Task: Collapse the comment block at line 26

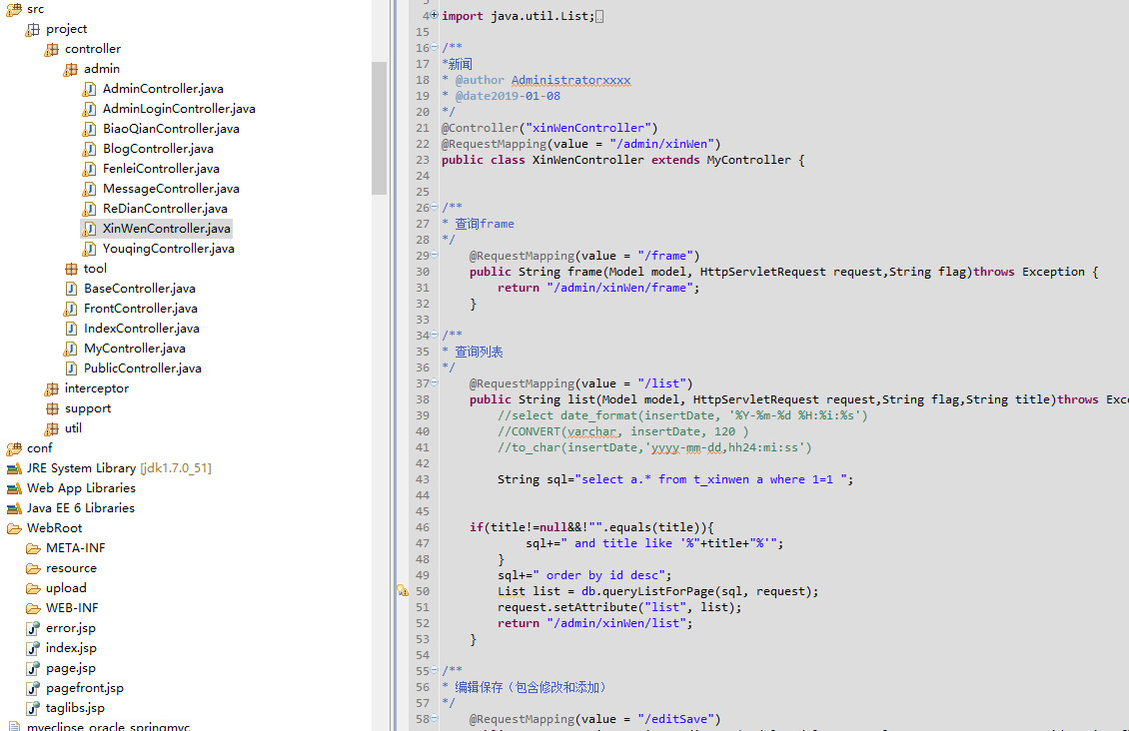Action: pos(435,207)
